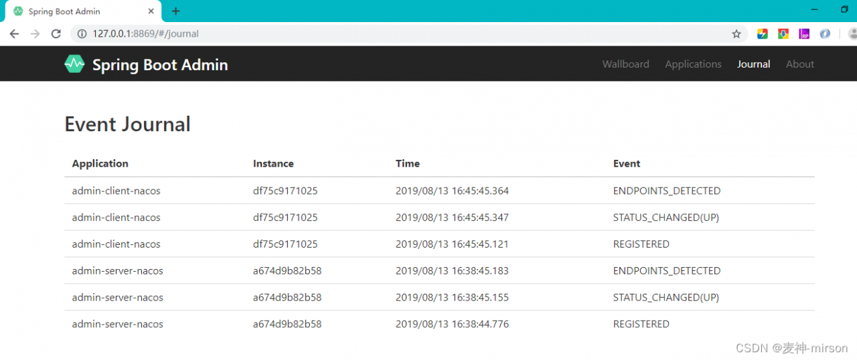Click REGISTERED in the admin-server-nacos row

641,324
